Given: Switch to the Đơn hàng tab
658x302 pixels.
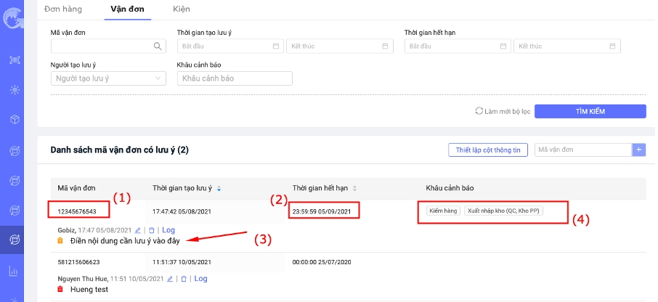Looking at the screenshot, I should click(63, 9).
